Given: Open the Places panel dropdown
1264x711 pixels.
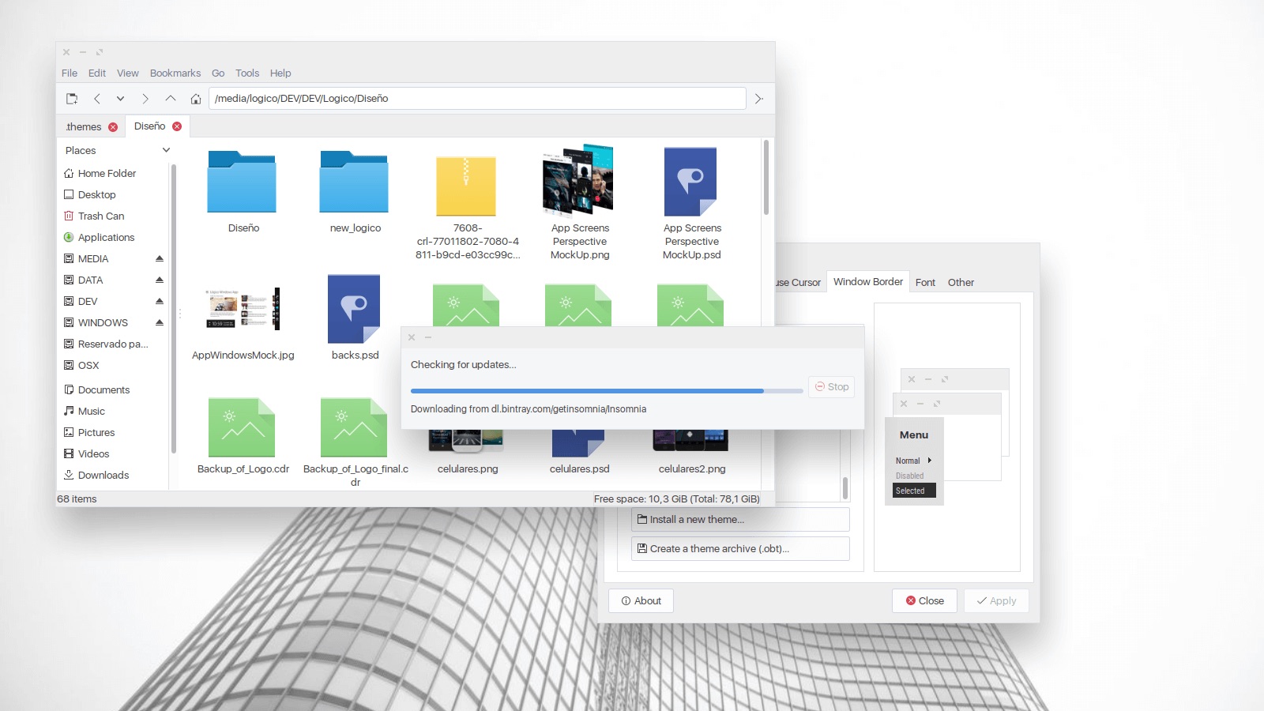Looking at the screenshot, I should coord(166,150).
